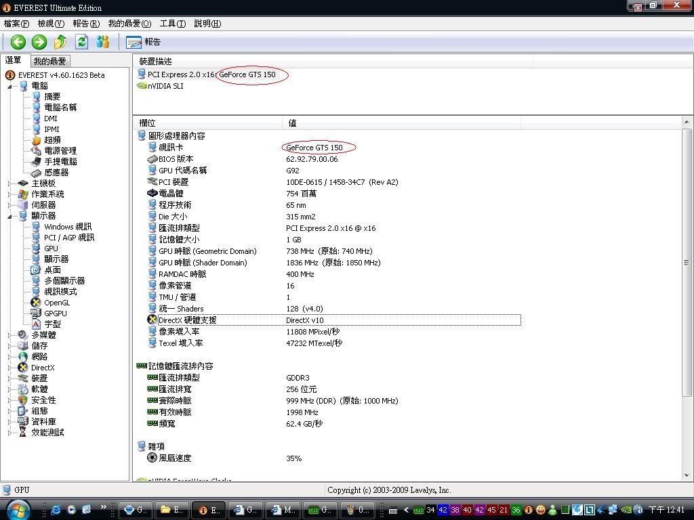The height and width of the screenshot is (520, 694).
Task: Select the GPGPU item in the tree
Action: 55,313
